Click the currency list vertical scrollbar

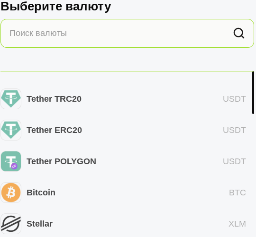253,93
